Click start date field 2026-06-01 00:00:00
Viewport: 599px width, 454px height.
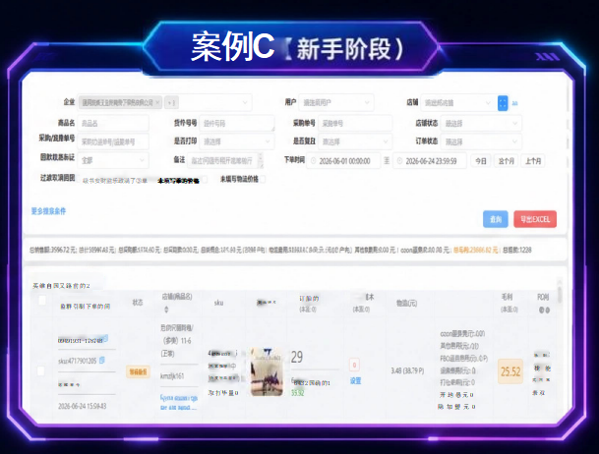[343, 160]
